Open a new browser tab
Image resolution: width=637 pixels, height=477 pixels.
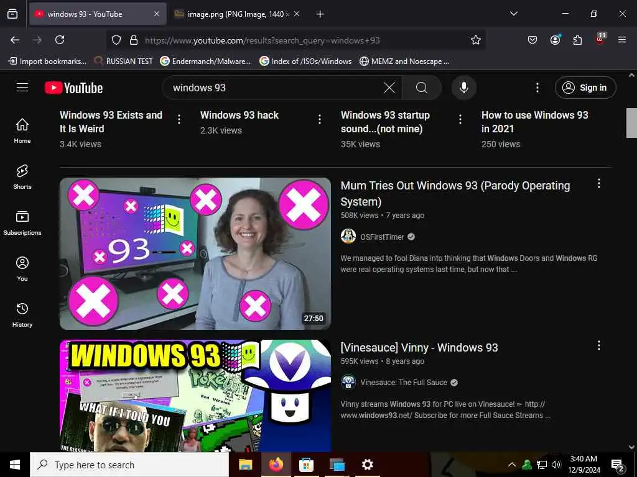320,14
